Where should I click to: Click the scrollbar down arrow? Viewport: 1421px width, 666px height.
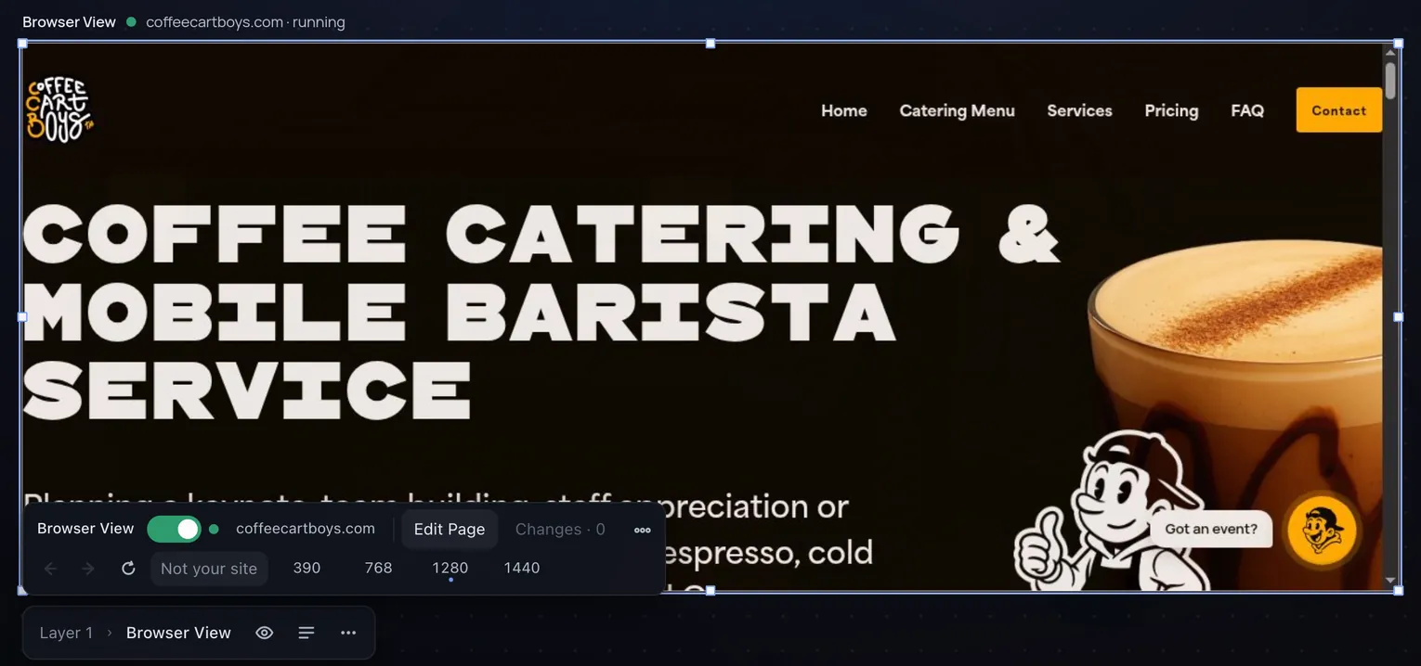point(1390,581)
